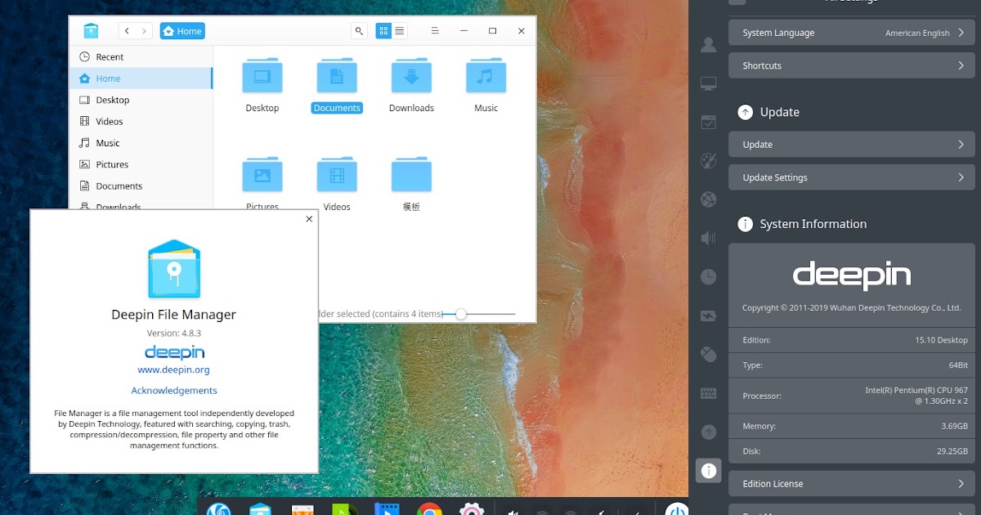981x515 pixels.
Task: Click the Memory 3.69GB row
Action: point(852,426)
